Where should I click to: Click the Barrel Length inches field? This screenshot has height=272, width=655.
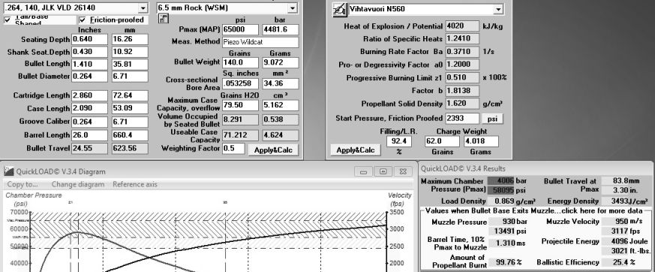tap(89, 135)
